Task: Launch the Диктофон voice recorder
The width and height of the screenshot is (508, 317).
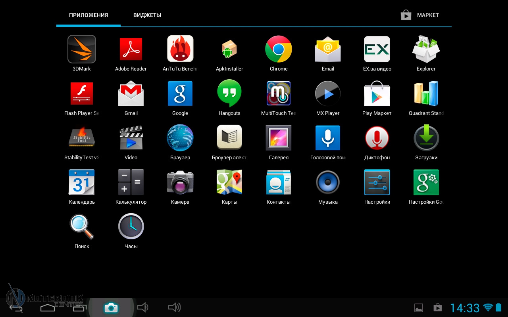Action: [377, 138]
